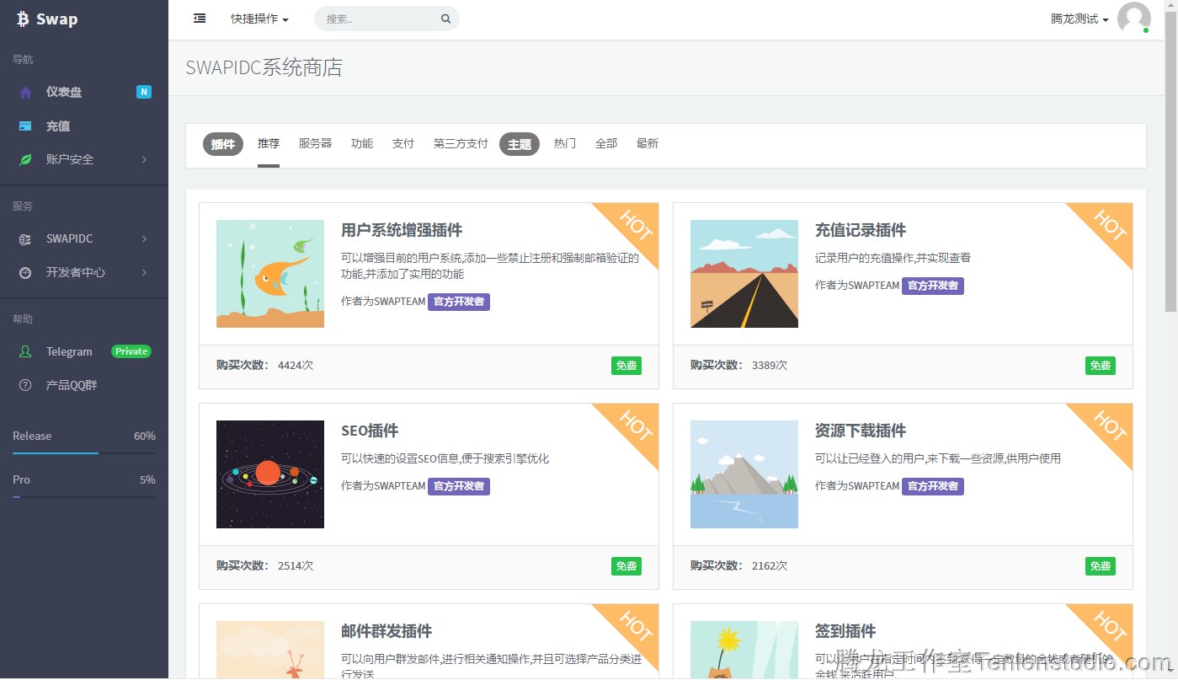1178x680 pixels.
Task: Click 购买次数 3389次 text
Action: [x=738, y=366]
